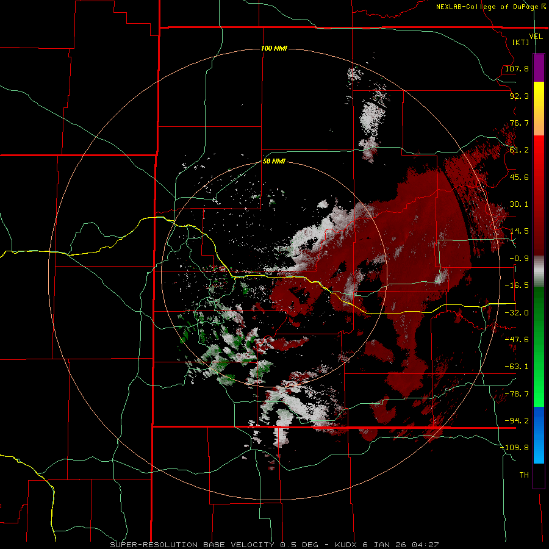Select the -78.7 scale value
This screenshot has height=549, width=549.
point(517,394)
